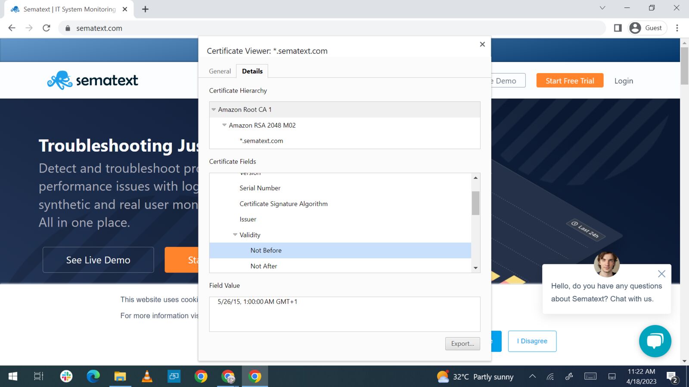The height and width of the screenshot is (387, 689).
Task: Click the lock icon in address bar
Action: point(67,28)
